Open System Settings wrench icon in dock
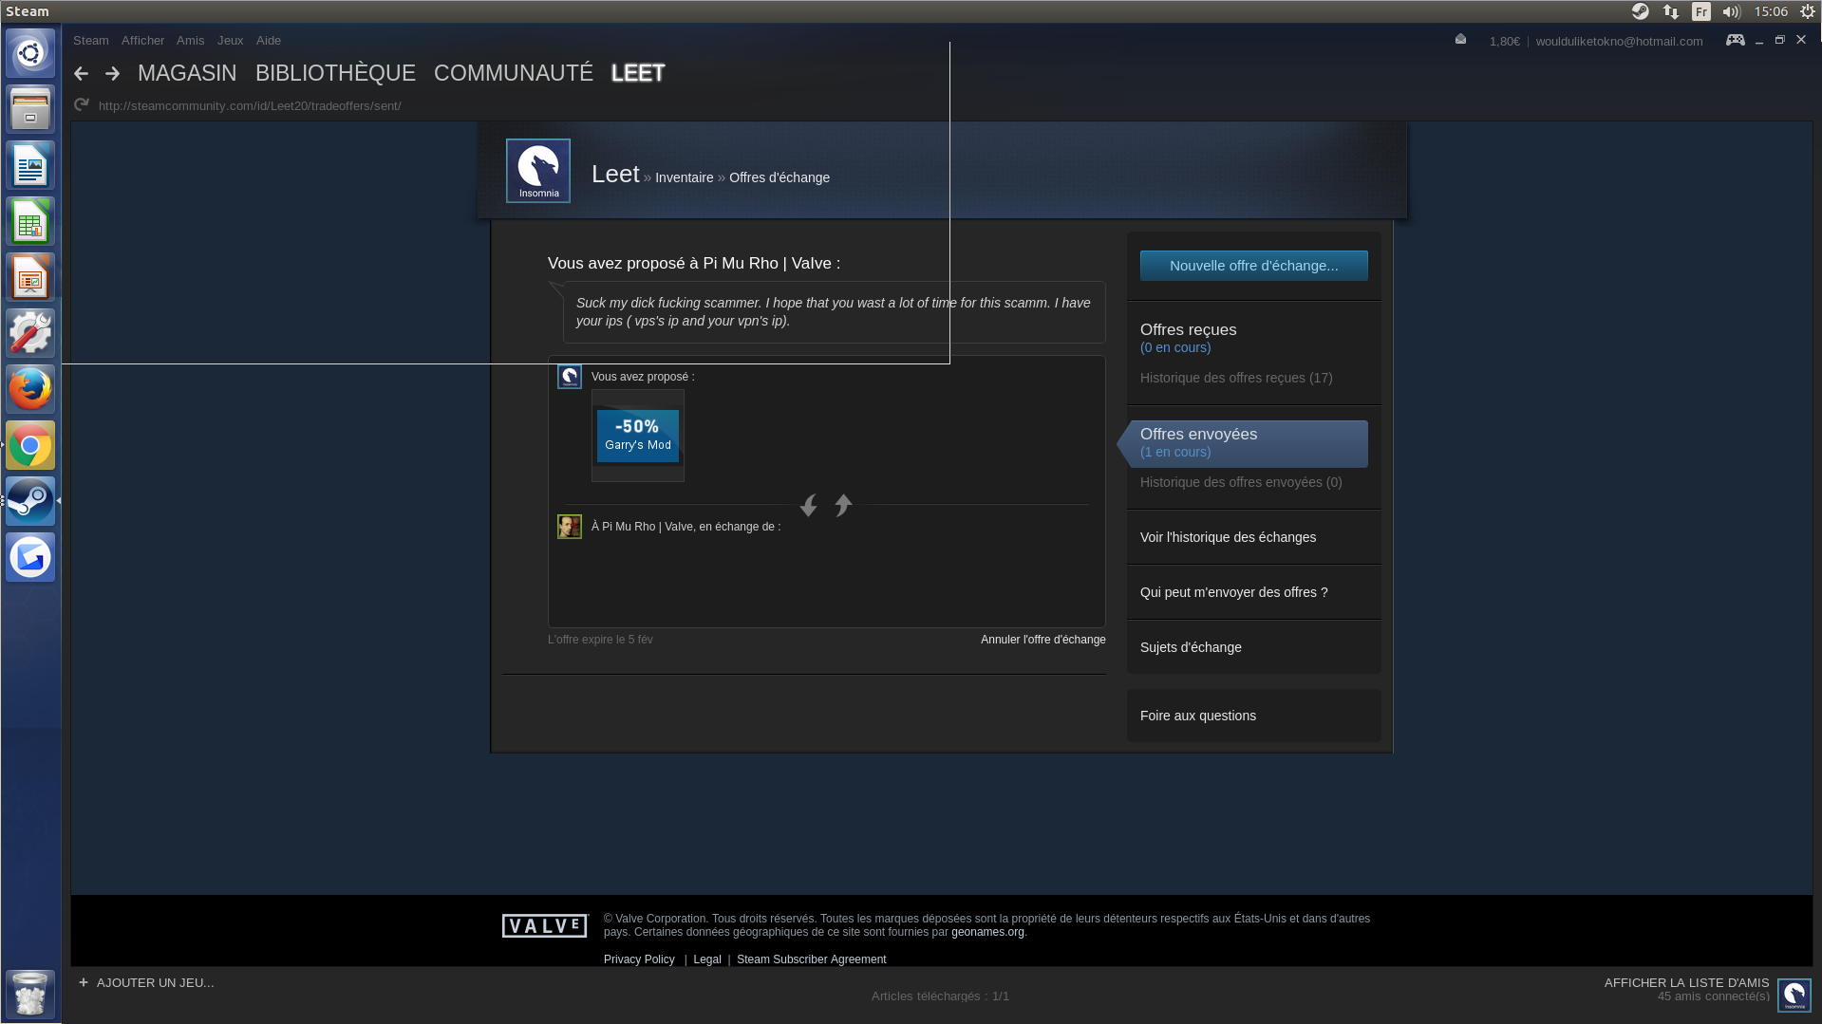The width and height of the screenshot is (1822, 1024). pos(30,333)
